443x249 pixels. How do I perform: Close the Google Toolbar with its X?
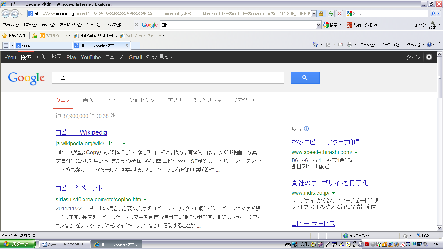tap(136, 25)
